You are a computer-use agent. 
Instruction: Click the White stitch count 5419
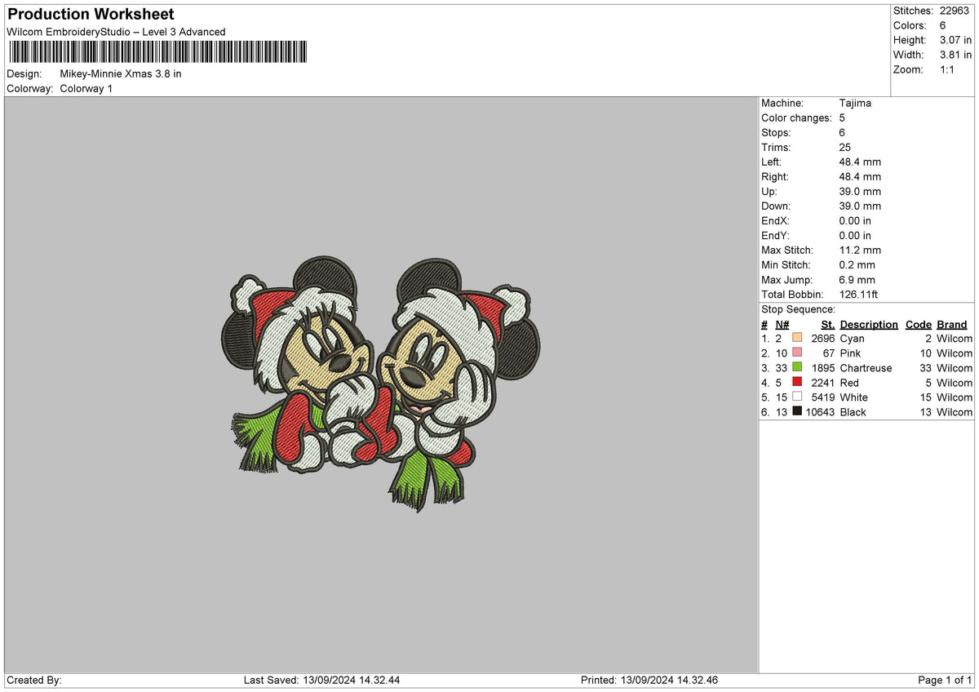click(x=822, y=397)
